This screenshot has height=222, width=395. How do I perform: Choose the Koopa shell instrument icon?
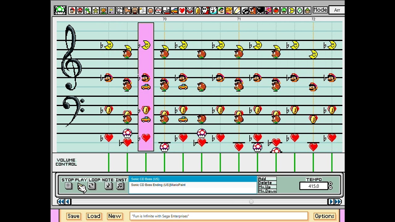307,10
